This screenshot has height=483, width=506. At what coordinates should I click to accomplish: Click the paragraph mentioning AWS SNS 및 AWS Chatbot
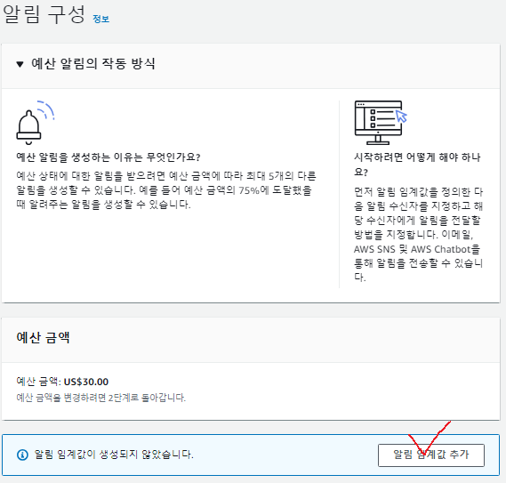click(418, 235)
